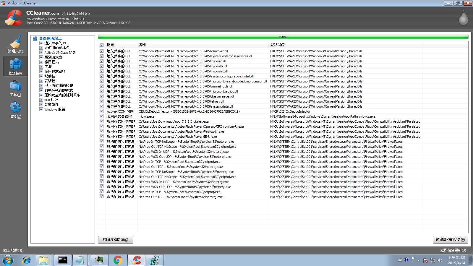The height and width of the screenshot is (266, 473).
Task: Click the CCleaner taskbar button
Action: pos(136,260)
